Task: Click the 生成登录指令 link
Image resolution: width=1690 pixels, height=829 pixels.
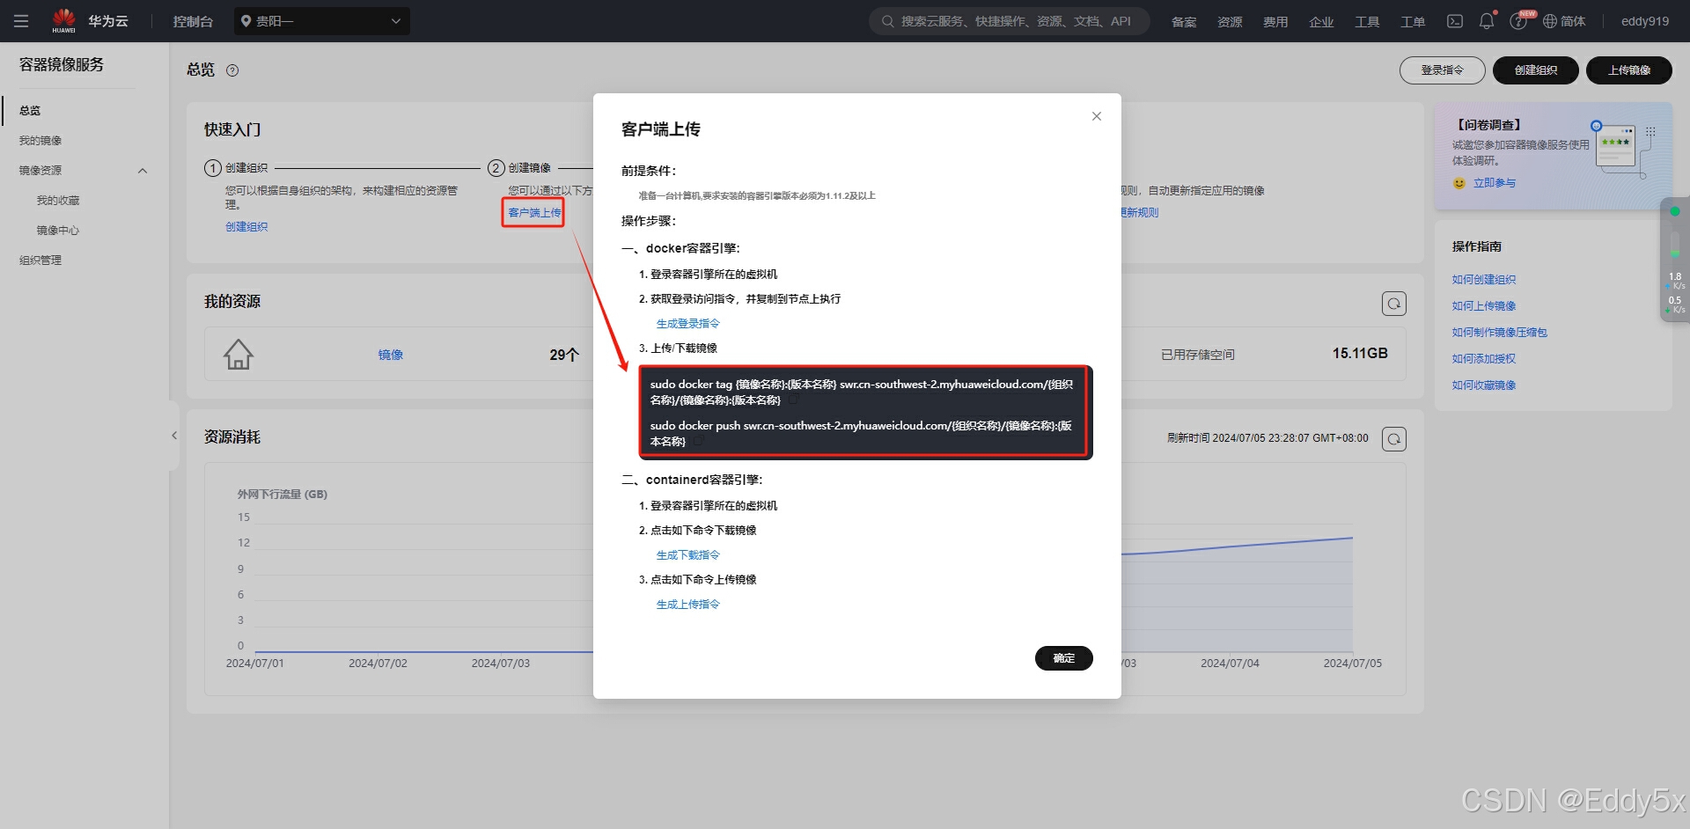Action: pyautogui.click(x=688, y=324)
